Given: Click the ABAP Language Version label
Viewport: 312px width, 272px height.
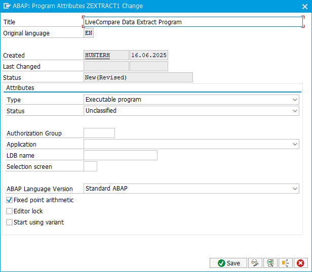Looking at the screenshot, I should 40,189.
